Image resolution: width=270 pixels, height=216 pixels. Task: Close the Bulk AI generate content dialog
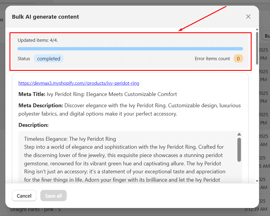248,17
